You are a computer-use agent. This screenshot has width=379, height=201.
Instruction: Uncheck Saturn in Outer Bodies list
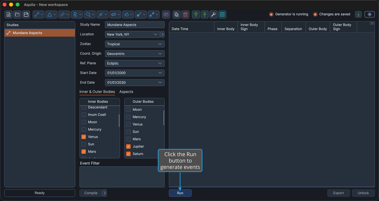click(128, 154)
